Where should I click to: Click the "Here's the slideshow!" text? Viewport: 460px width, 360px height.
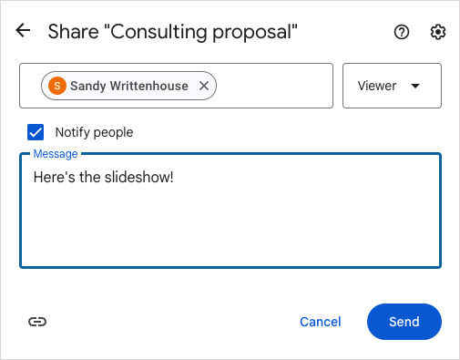(x=103, y=177)
